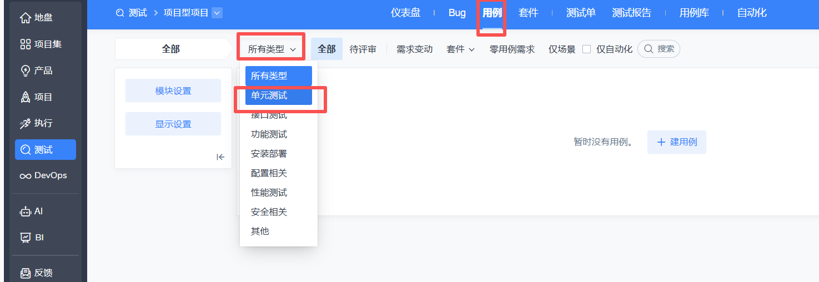819x282 pixels.
Task: Select the 全部 filter next to 所有类型
Action: pyautogui.click(x=326, y=49)
